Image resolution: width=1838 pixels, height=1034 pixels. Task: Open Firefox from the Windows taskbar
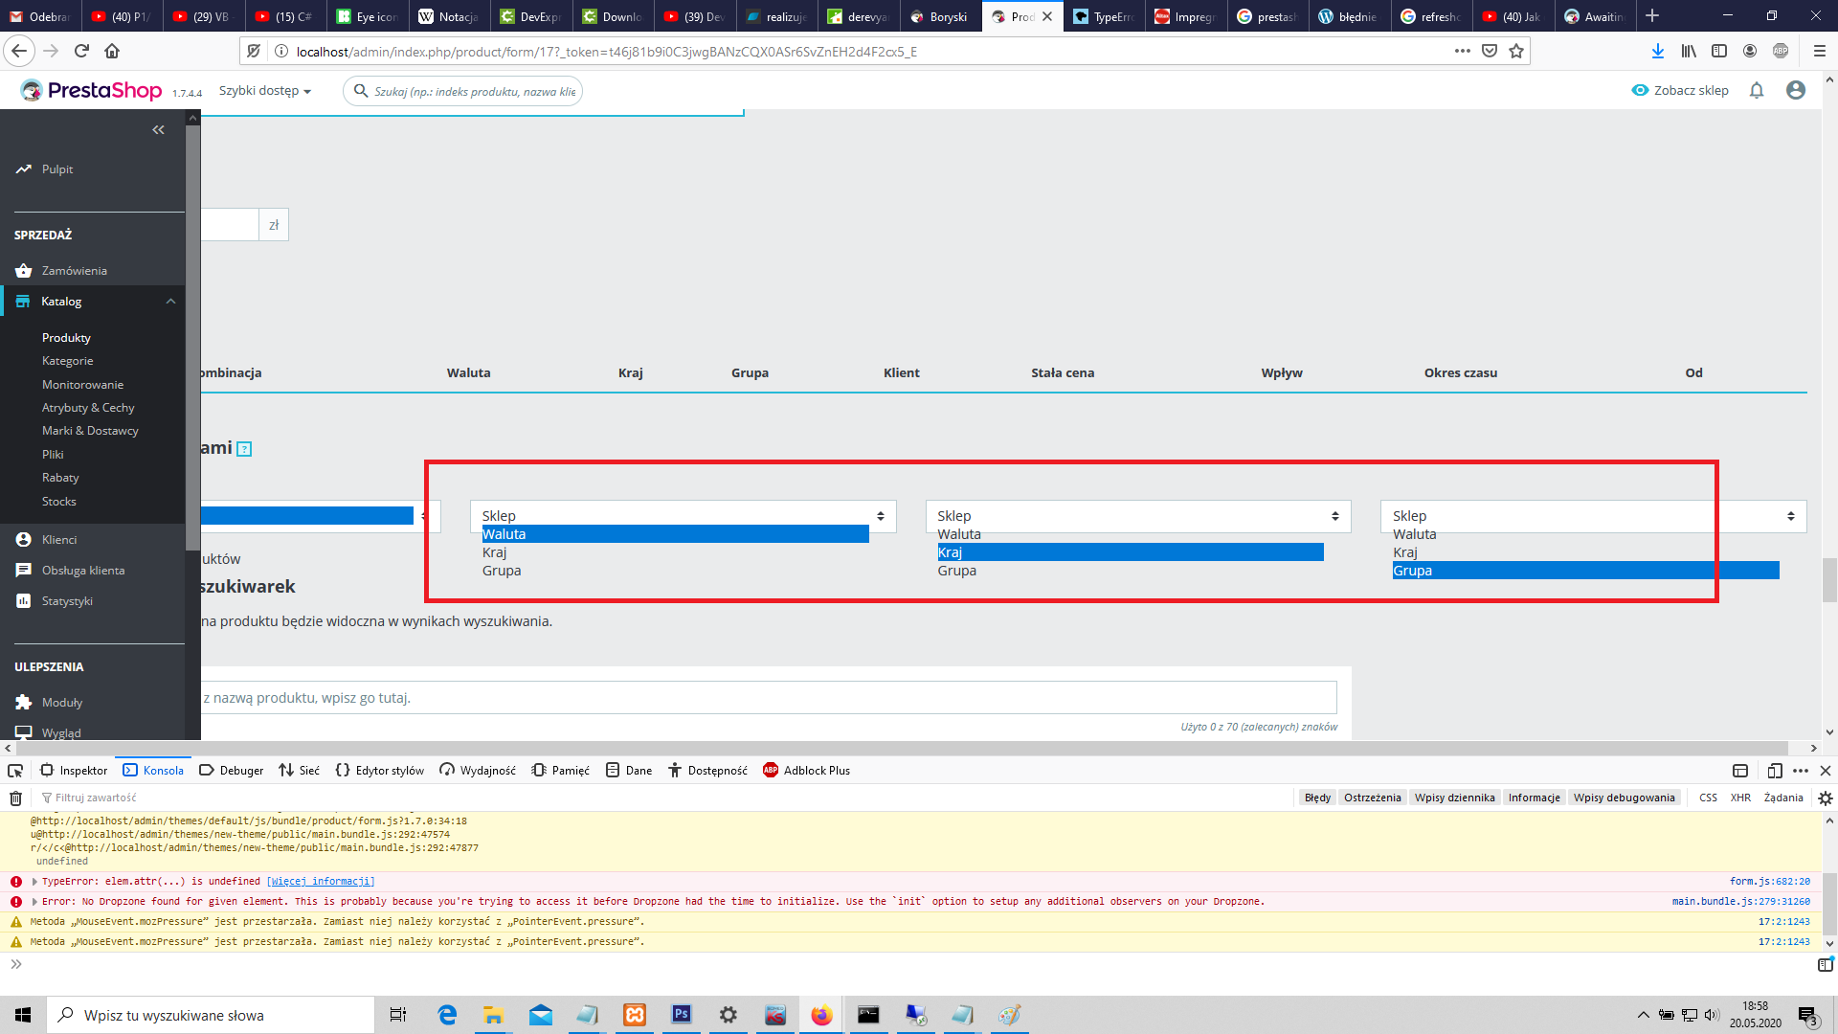point(821,1015)
